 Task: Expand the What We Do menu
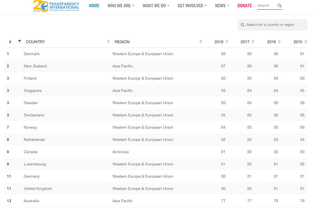156,6
